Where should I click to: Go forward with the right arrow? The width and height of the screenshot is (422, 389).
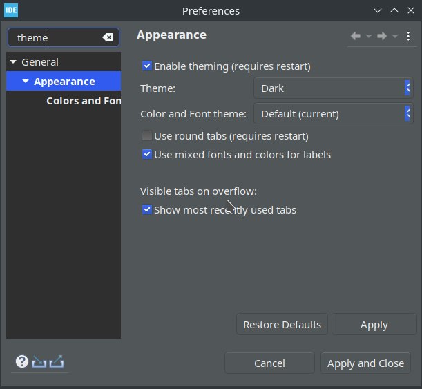[382, 36]
